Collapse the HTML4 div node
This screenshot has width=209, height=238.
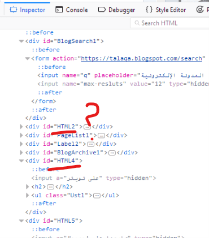click(21, 161)
